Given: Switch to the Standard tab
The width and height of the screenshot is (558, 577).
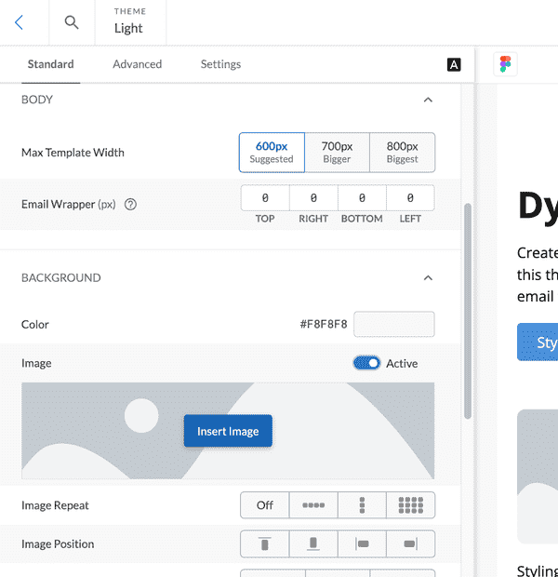Looking at the screenshot, I should 51,64.
